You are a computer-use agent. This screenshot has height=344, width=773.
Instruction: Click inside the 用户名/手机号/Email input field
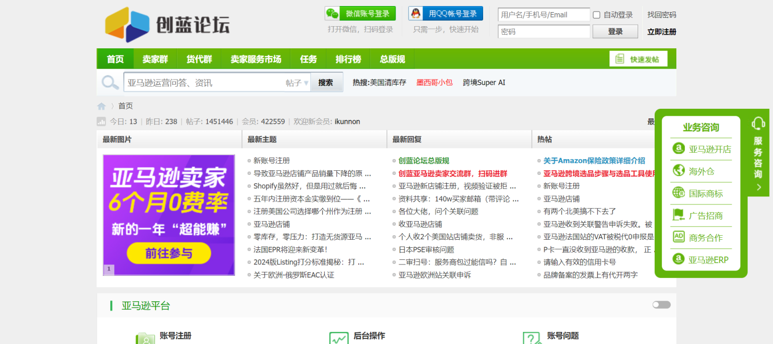(x=544, y=15)
